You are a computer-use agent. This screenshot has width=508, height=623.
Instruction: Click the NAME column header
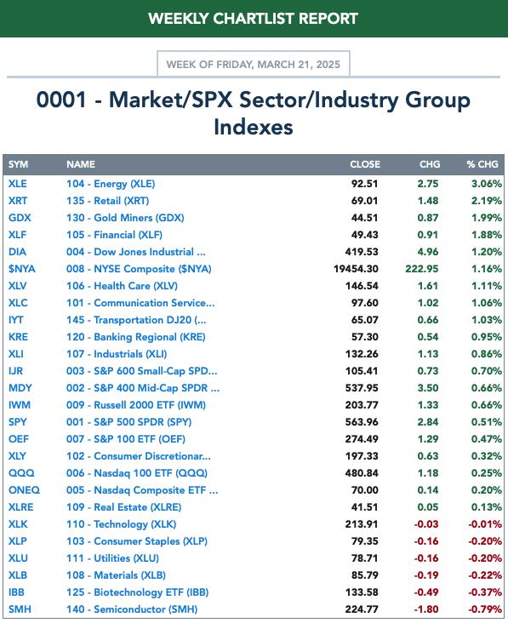(81, 164)
